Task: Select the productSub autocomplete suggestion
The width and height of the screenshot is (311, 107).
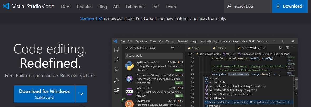Action: 249,82
